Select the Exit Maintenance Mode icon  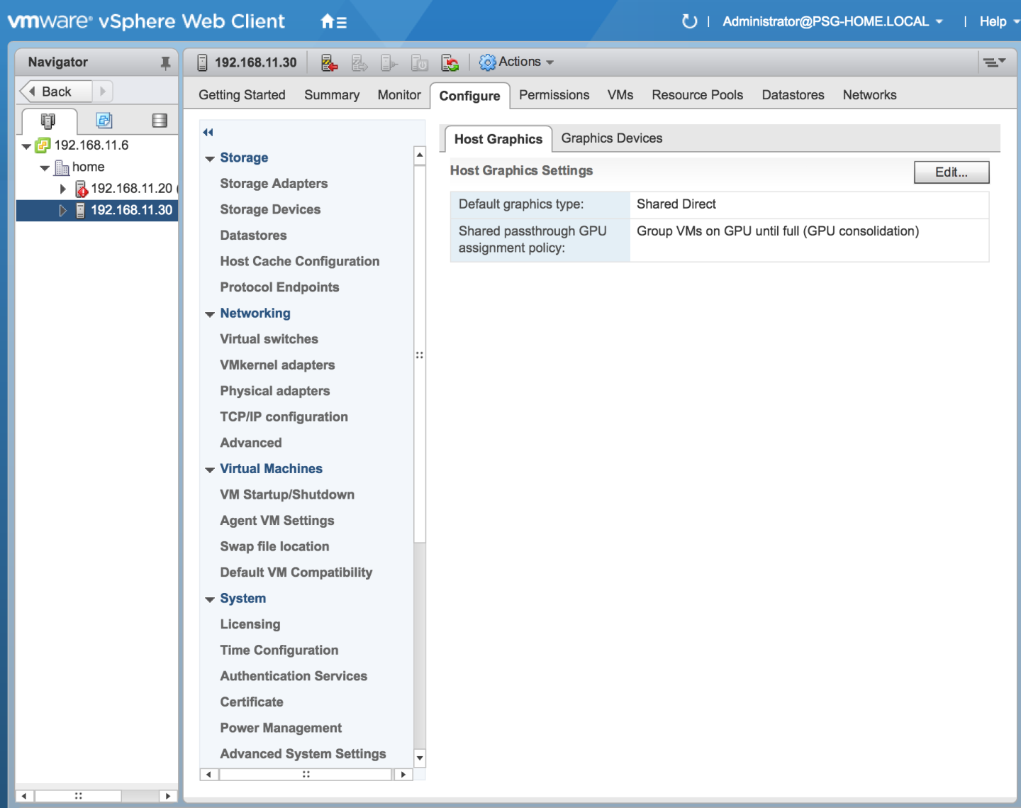pos(359,62)
